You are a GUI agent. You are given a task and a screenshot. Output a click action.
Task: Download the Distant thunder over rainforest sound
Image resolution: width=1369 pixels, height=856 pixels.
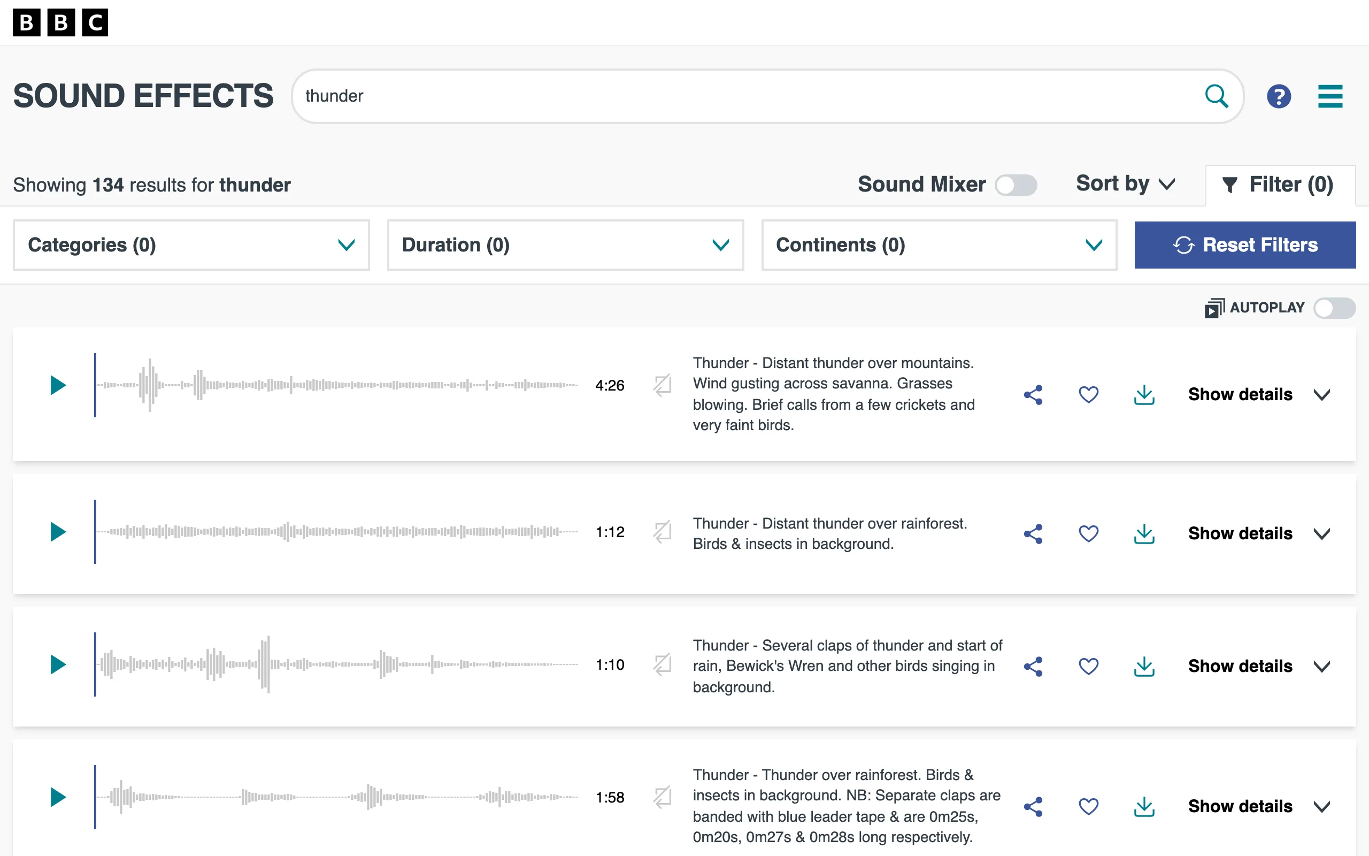(x=1144, y=534)
